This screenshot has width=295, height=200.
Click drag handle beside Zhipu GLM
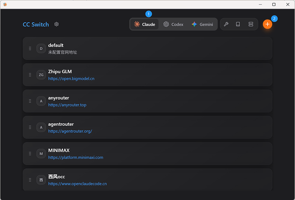pyautogui.click(x=30, y=75)
